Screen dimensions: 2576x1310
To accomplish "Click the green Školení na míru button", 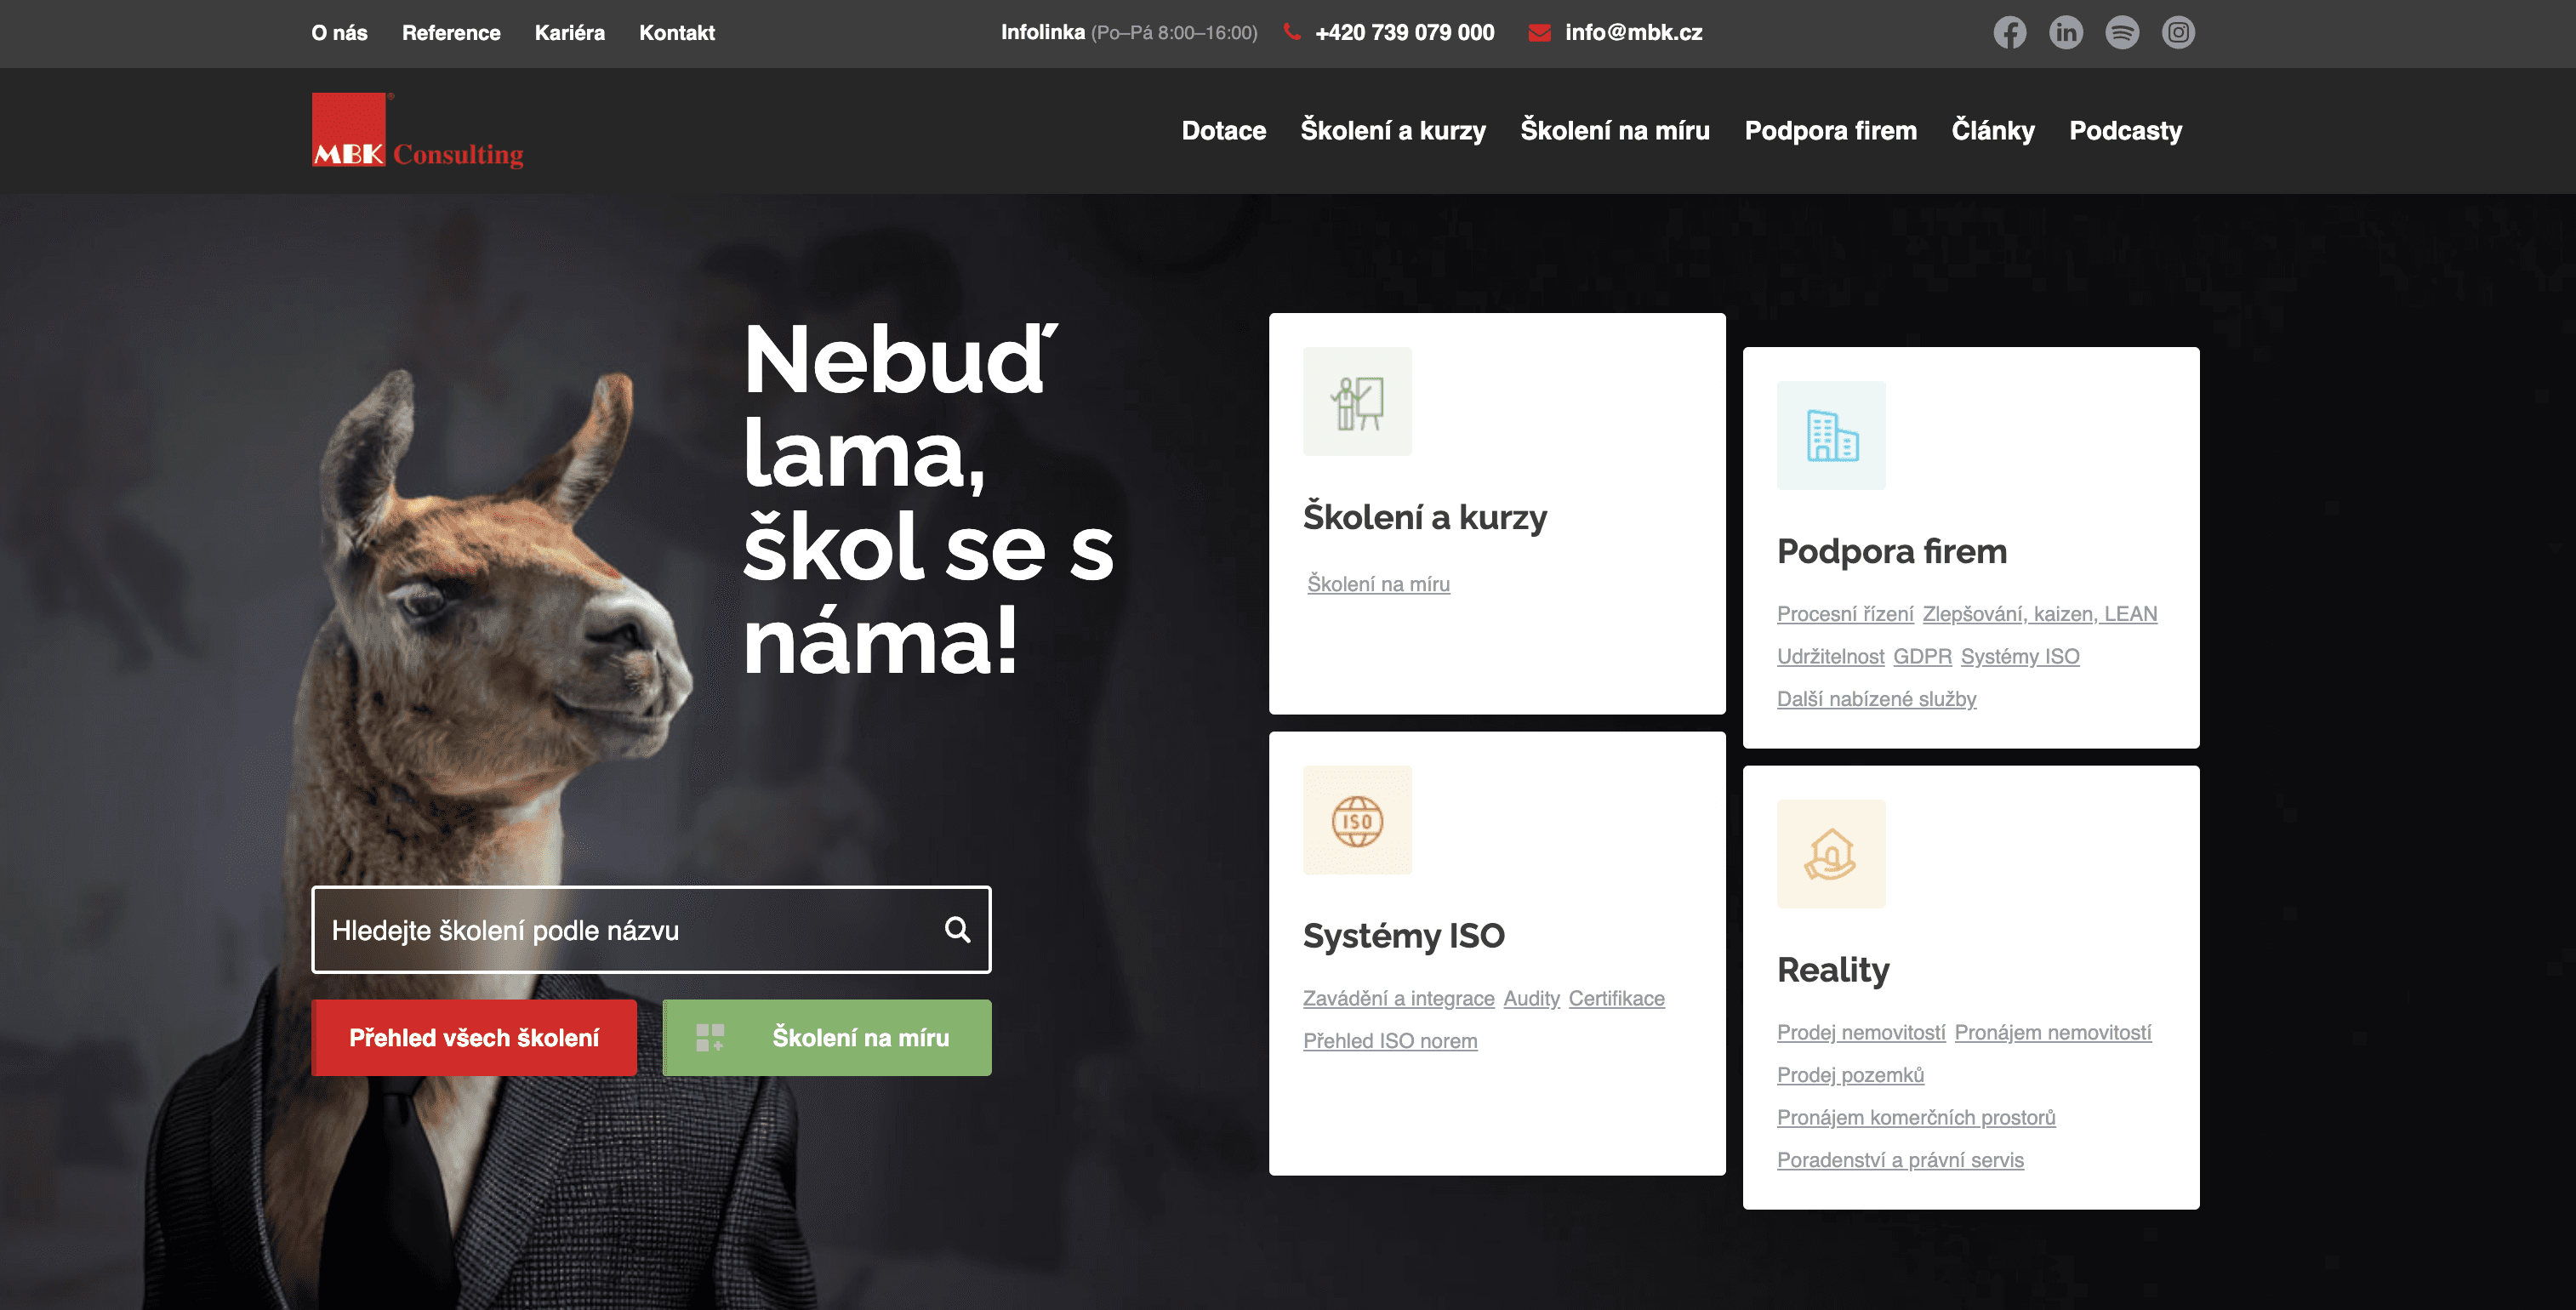I will pos(827,1038).
